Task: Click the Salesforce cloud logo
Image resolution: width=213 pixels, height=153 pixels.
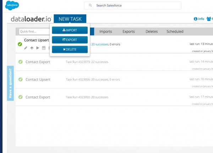Action: [12, 5]
